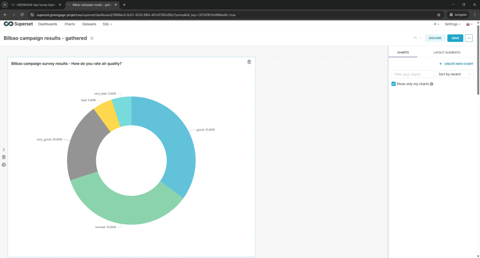Screen dimensions: 480x258
Task: Click the Superset logo
Action: (18, 24)
